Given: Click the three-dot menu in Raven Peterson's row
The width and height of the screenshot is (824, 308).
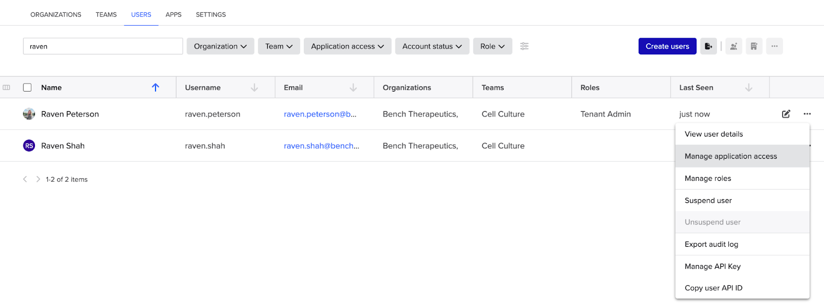Looking at the screenshot, I should coord(807,114).
